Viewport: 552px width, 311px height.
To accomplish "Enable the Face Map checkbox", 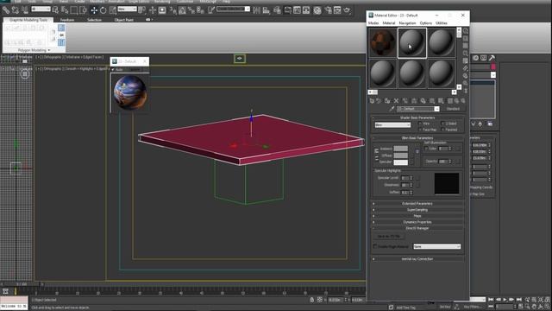I will pos(420,130).
